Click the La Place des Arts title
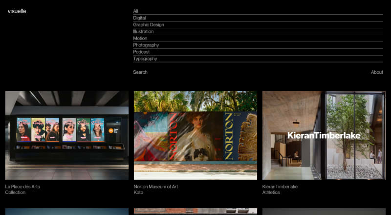Screen dimensions: 391x215 [x=22, y=187]
